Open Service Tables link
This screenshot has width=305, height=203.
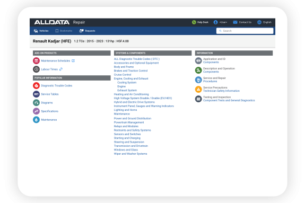[x=50, y=94]
